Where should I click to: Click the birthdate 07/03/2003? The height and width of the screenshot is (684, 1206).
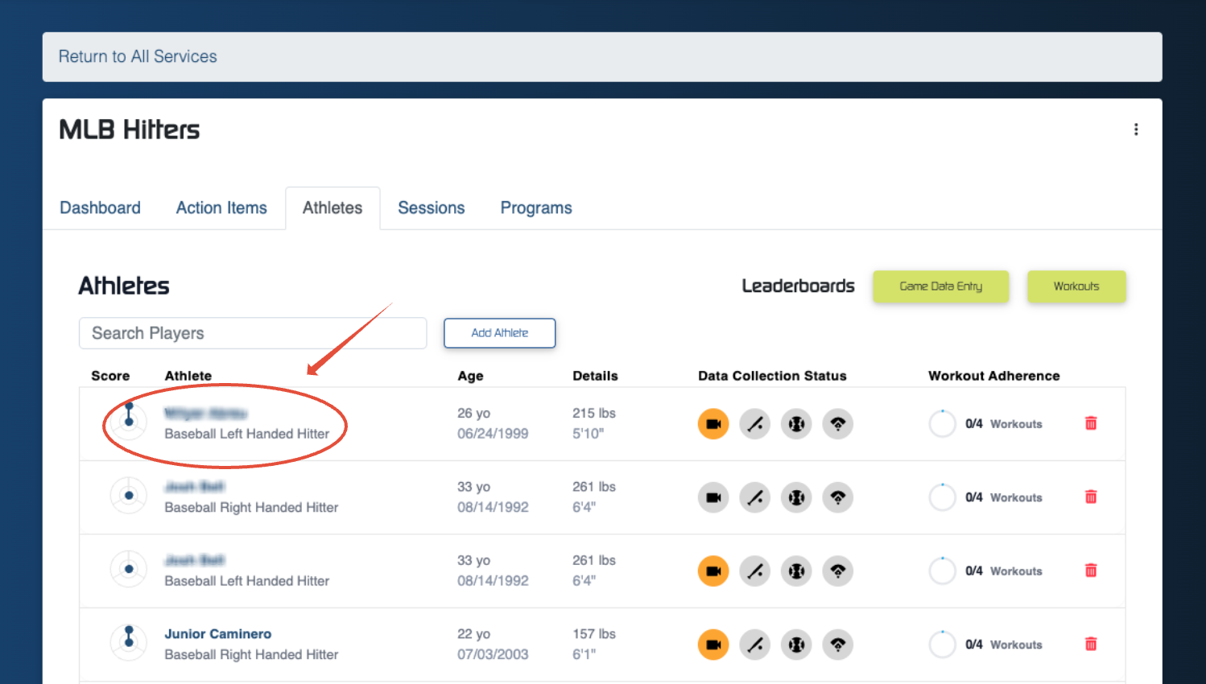tap(493, 654)
